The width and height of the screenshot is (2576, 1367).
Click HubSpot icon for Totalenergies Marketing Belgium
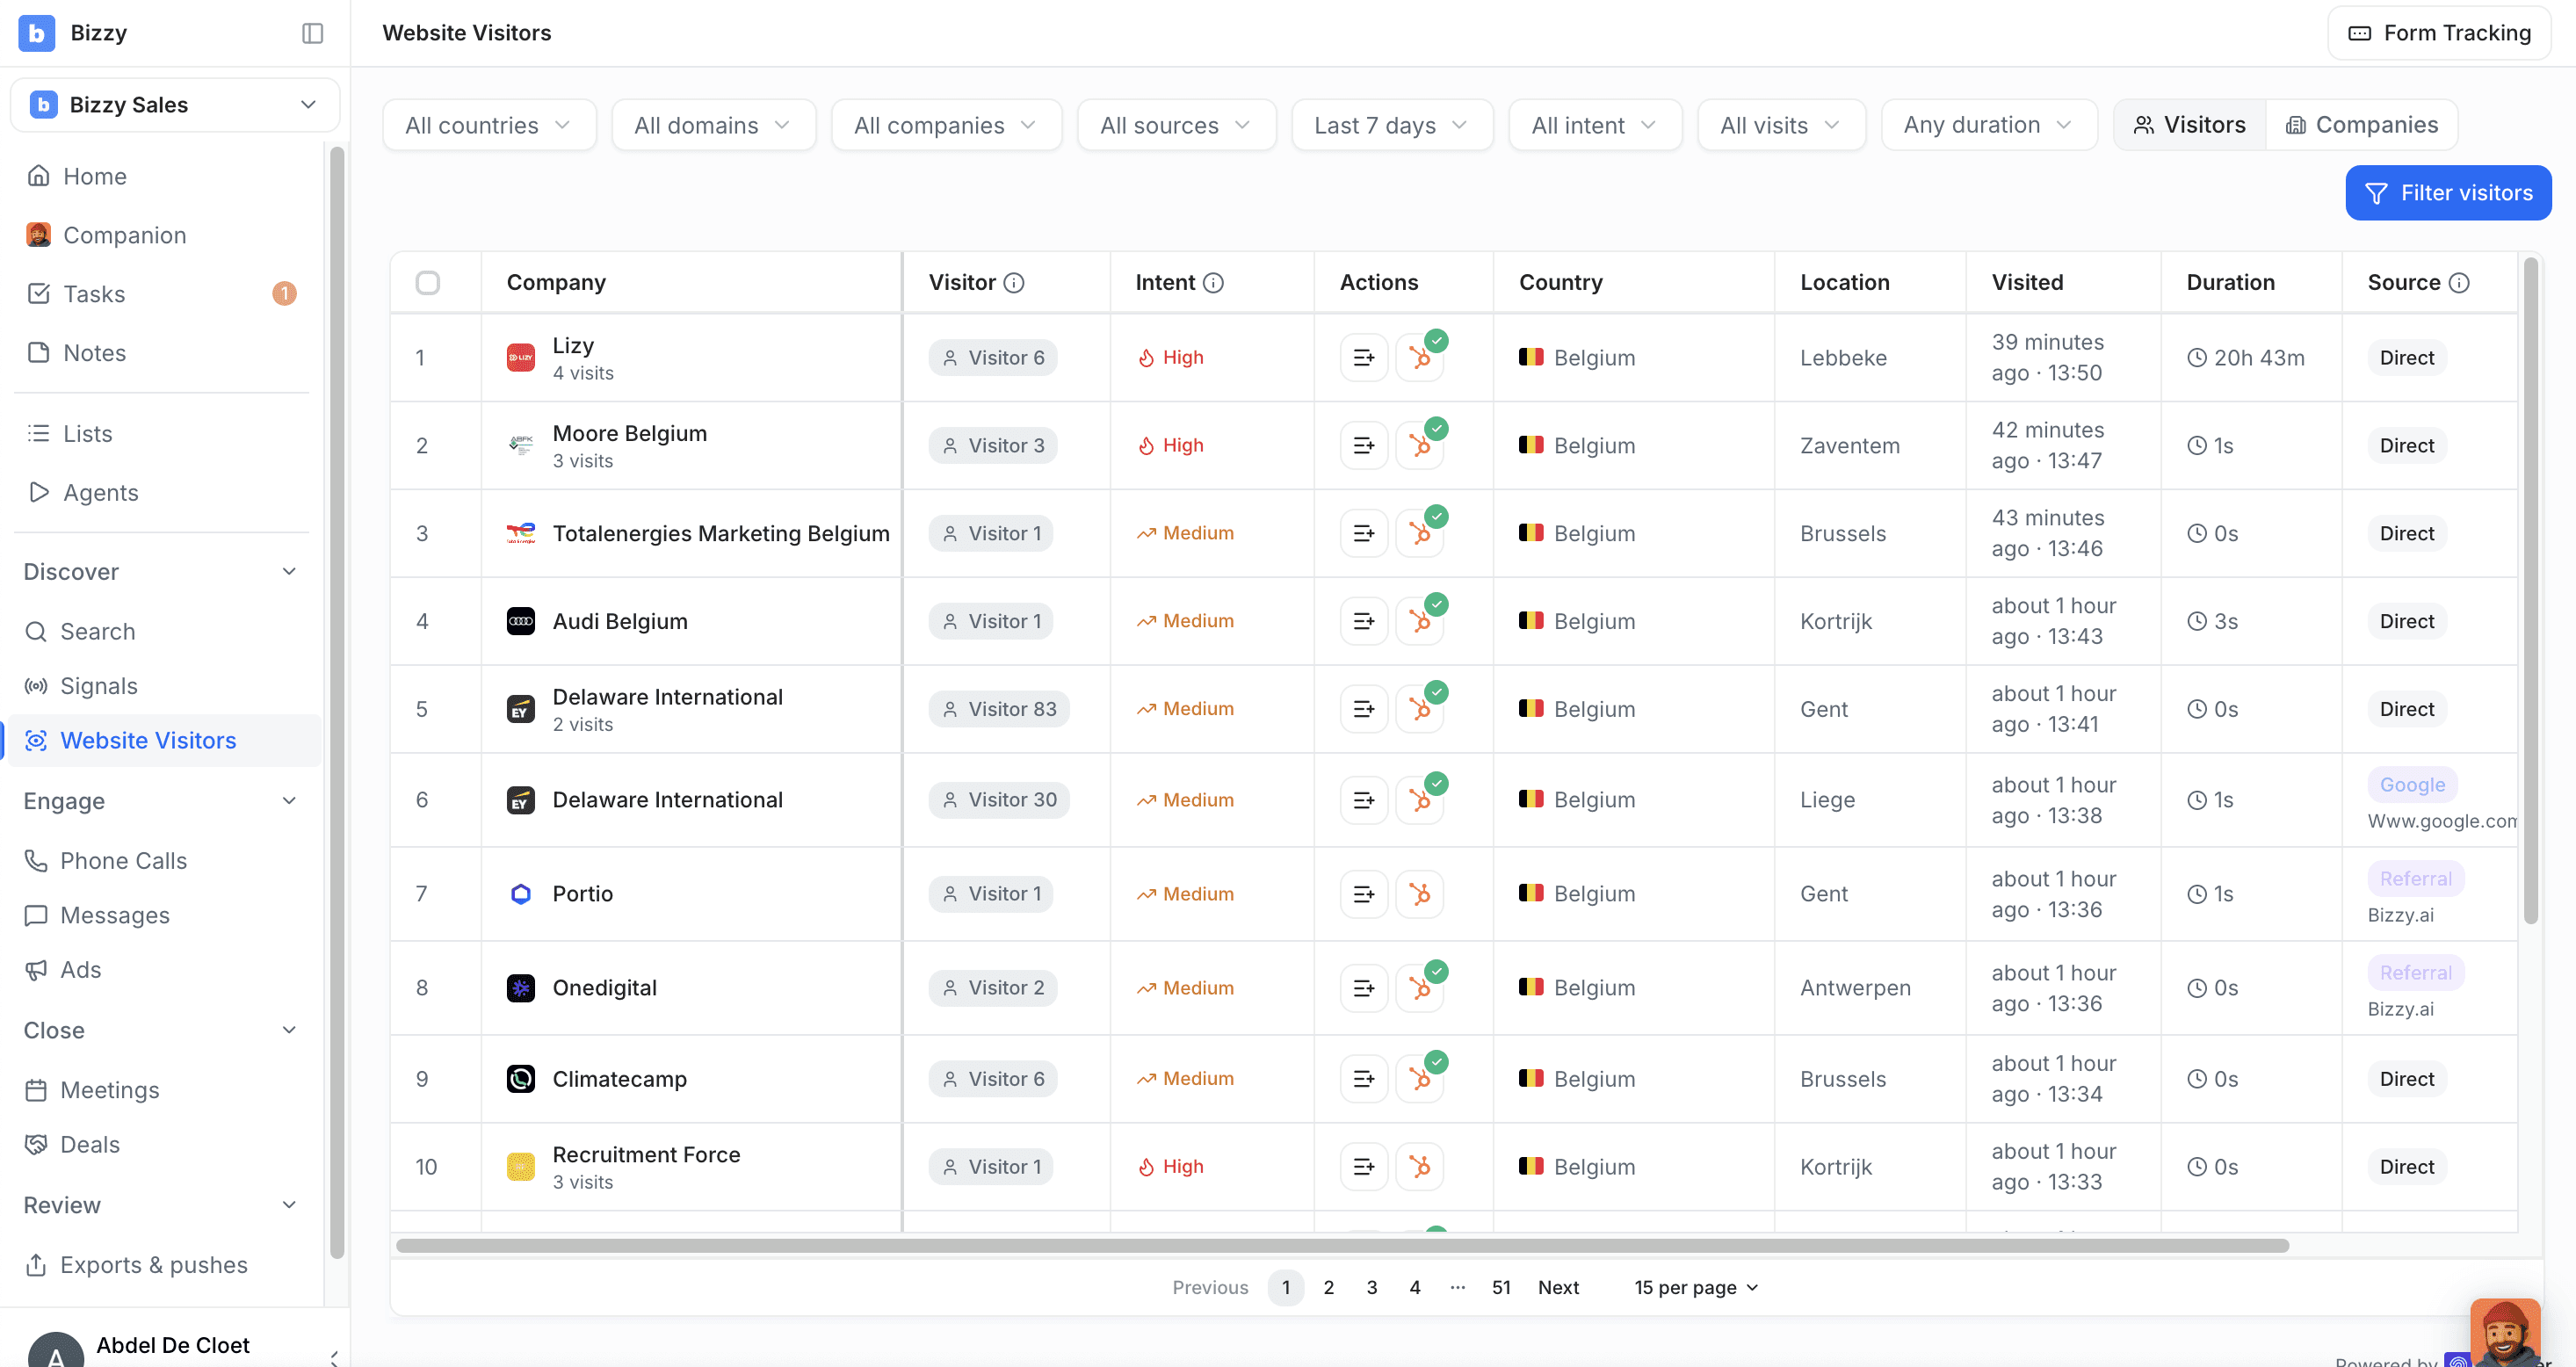(x=1420, y=534)
